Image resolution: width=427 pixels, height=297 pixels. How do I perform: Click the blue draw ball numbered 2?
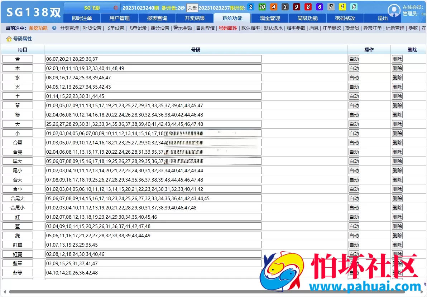click(x=251, y=7)
